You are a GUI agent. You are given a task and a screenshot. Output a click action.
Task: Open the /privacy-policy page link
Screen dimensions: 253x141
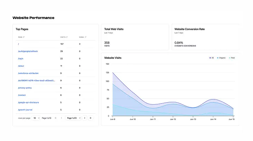pos(25,88)
